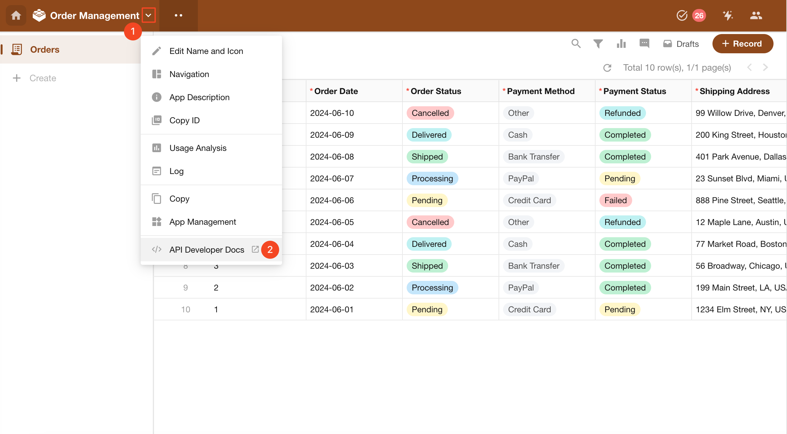Open the pending tasks checkmark icon
The height and width of the screenshot is (434, 787).
point(682,15)
